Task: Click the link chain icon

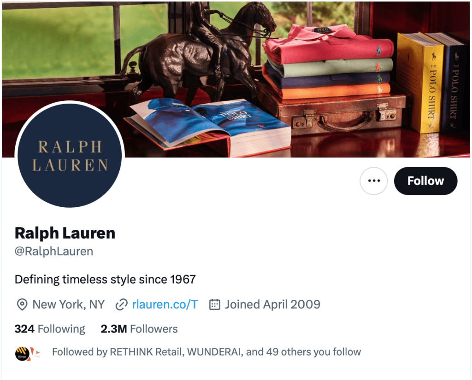Action: click(x=122, y=305)
